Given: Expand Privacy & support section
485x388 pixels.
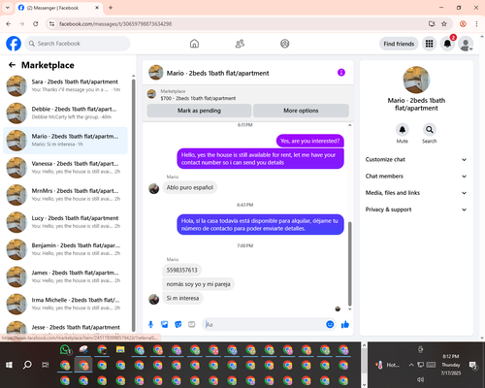Looking at the screenshot, I should (416, 210).
